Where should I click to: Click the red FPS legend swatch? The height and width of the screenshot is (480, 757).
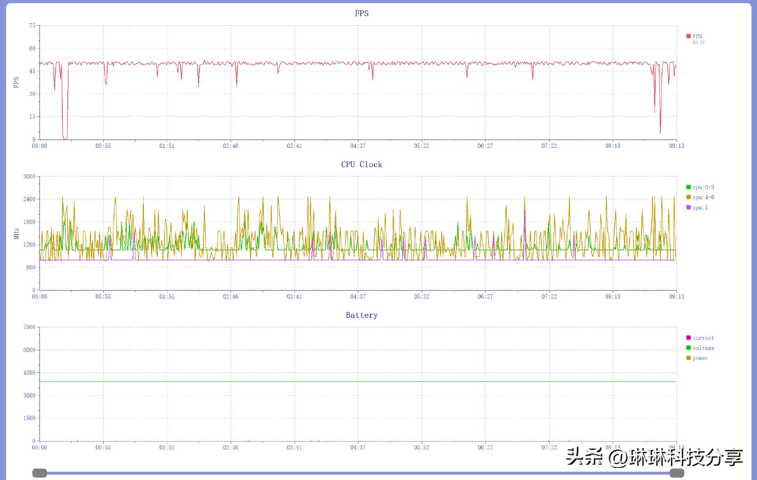[x=688, y=36]
